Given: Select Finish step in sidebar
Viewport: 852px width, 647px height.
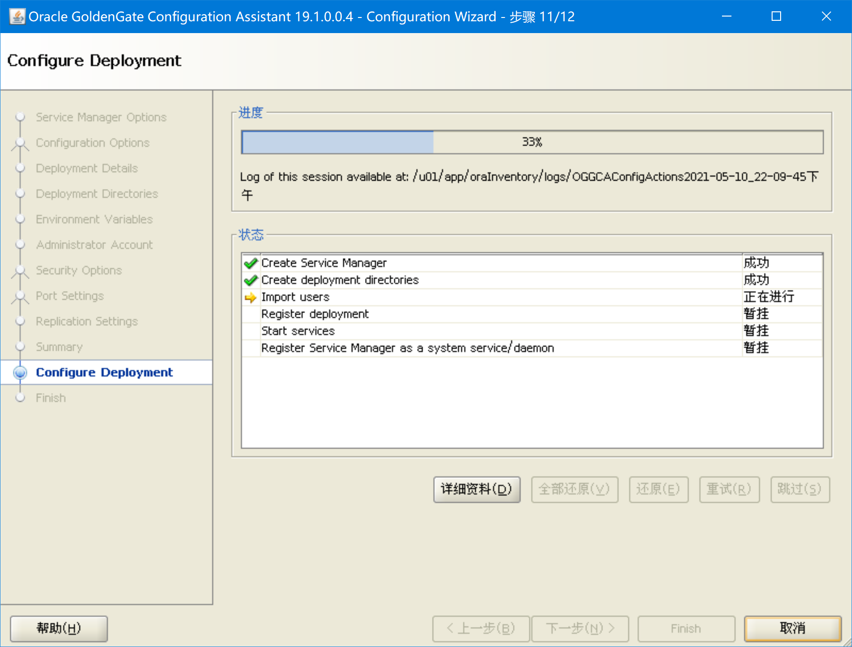Looking at the screenshot, I should pos(51,398).
